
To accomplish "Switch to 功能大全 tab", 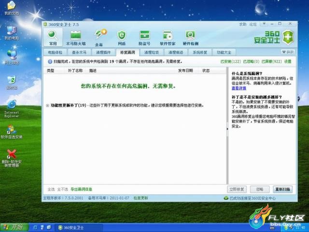I will coord(224,53).
